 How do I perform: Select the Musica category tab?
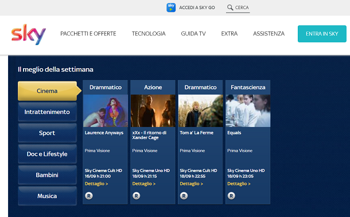point(47,196)
